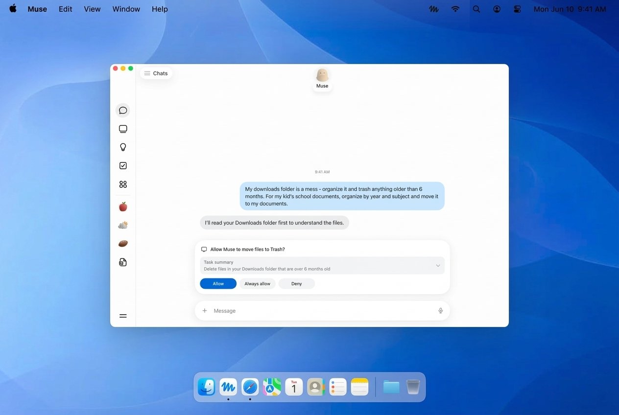Screen dimensions: 619x415
Task: Allow Muse to move files to Trash
Action: pyautogui.click(x=218, y=284)
